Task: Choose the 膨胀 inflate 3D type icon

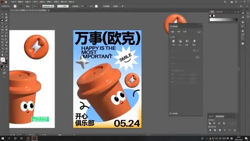Action: (194, 41)
